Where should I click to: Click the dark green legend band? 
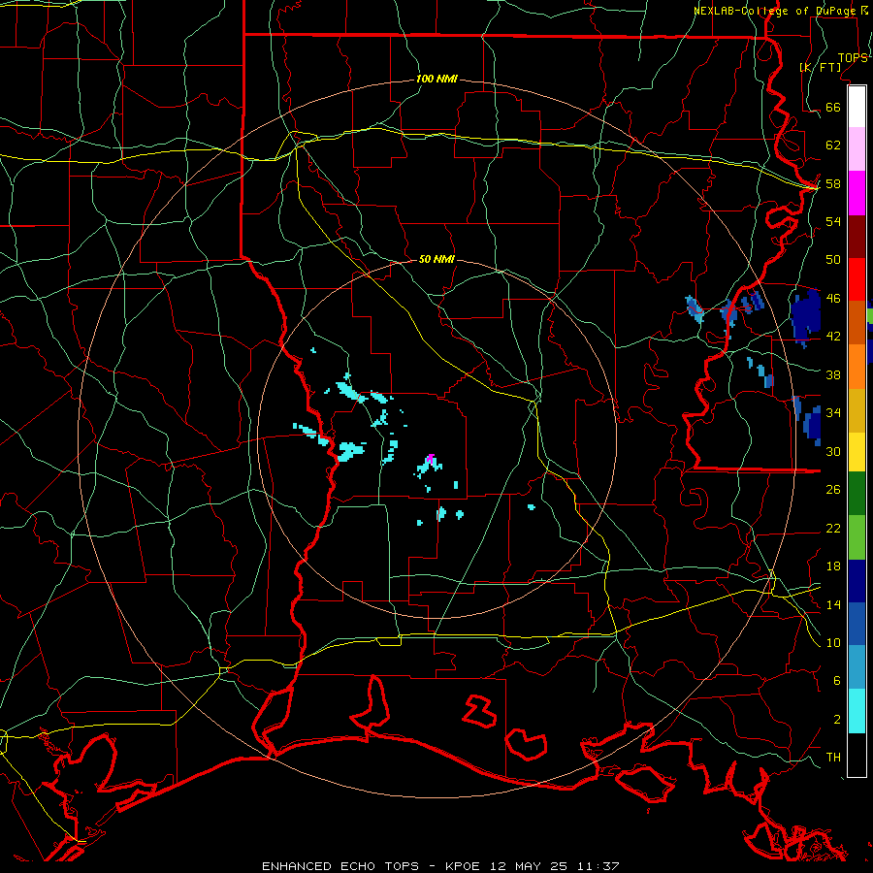857,494
